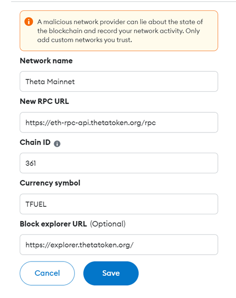
Task: Select the Chain ID field containing 361
Action: 119,163
